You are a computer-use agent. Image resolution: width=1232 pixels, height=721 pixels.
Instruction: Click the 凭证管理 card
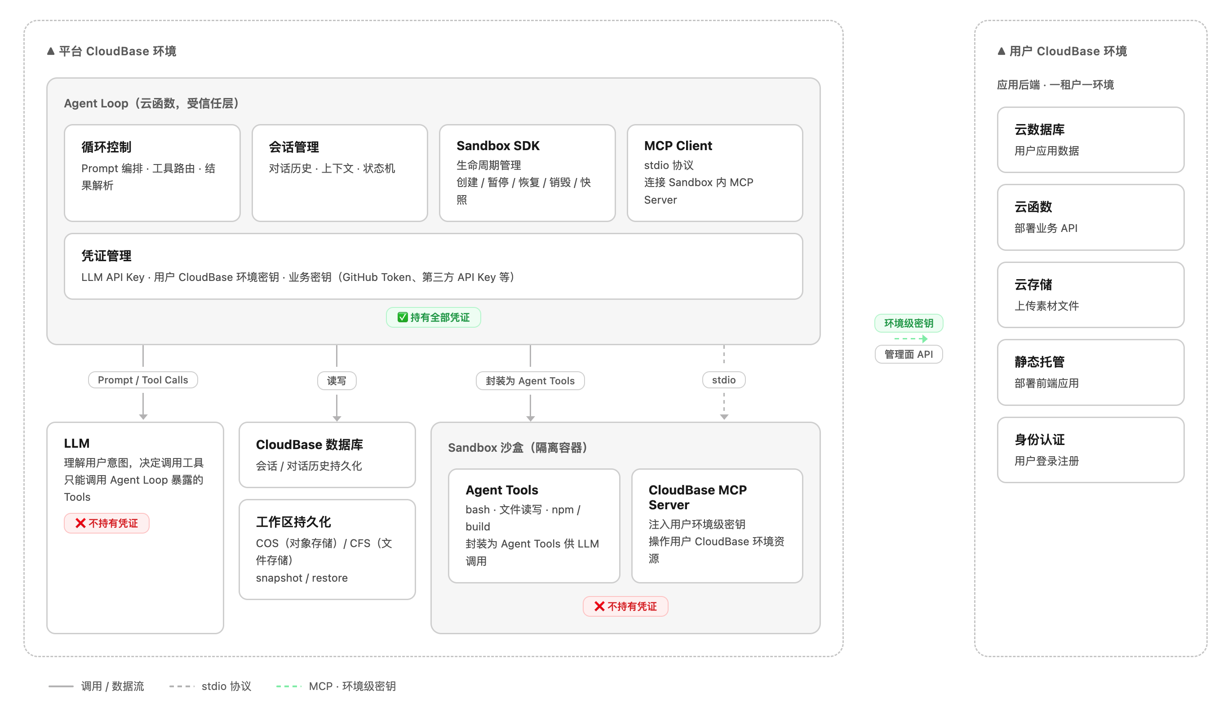click(x=433, y=266)
